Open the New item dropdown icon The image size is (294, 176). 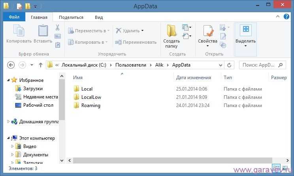point(187,28)
